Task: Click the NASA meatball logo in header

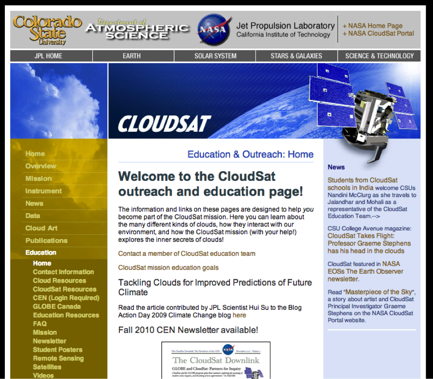Action: click(x=214, y=29)
